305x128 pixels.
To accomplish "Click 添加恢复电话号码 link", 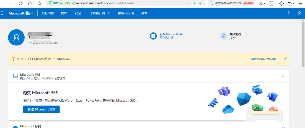I will click(263, 59).
